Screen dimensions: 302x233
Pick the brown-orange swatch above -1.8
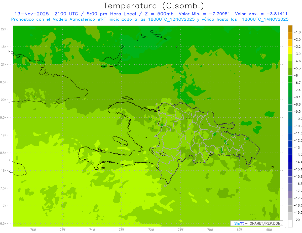point(290,29)
